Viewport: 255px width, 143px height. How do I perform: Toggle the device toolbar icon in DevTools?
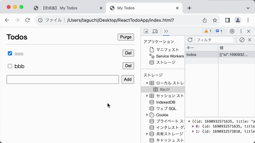pos(155,31)
